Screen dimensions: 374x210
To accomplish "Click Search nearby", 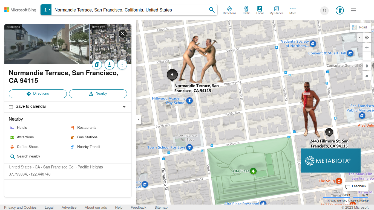I will pyautogui.click(x=25, y=156).
